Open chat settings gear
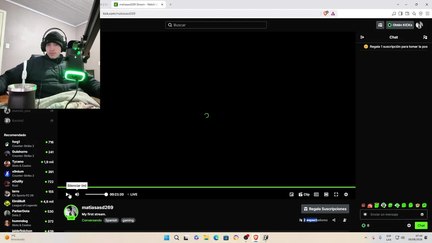 point(409,225)
